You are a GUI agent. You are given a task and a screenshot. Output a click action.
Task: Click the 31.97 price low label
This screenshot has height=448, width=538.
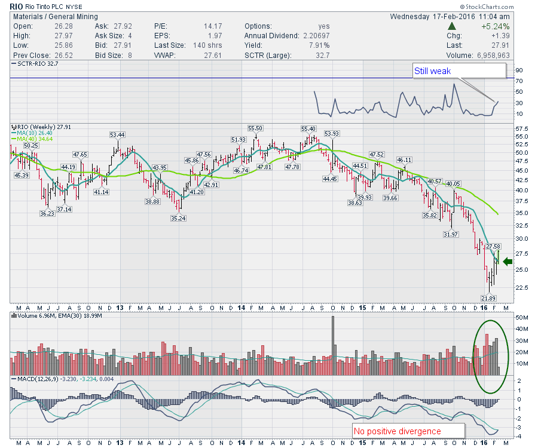(x=451, y=235)
